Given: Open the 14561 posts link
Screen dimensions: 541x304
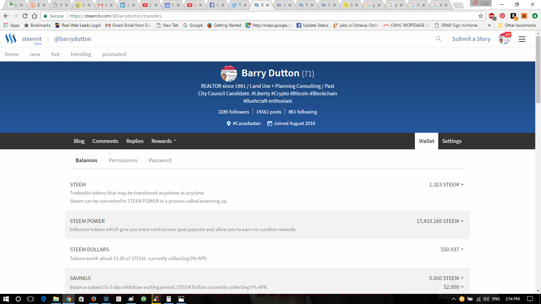Looking at the screenshot, I should point(269,112).
